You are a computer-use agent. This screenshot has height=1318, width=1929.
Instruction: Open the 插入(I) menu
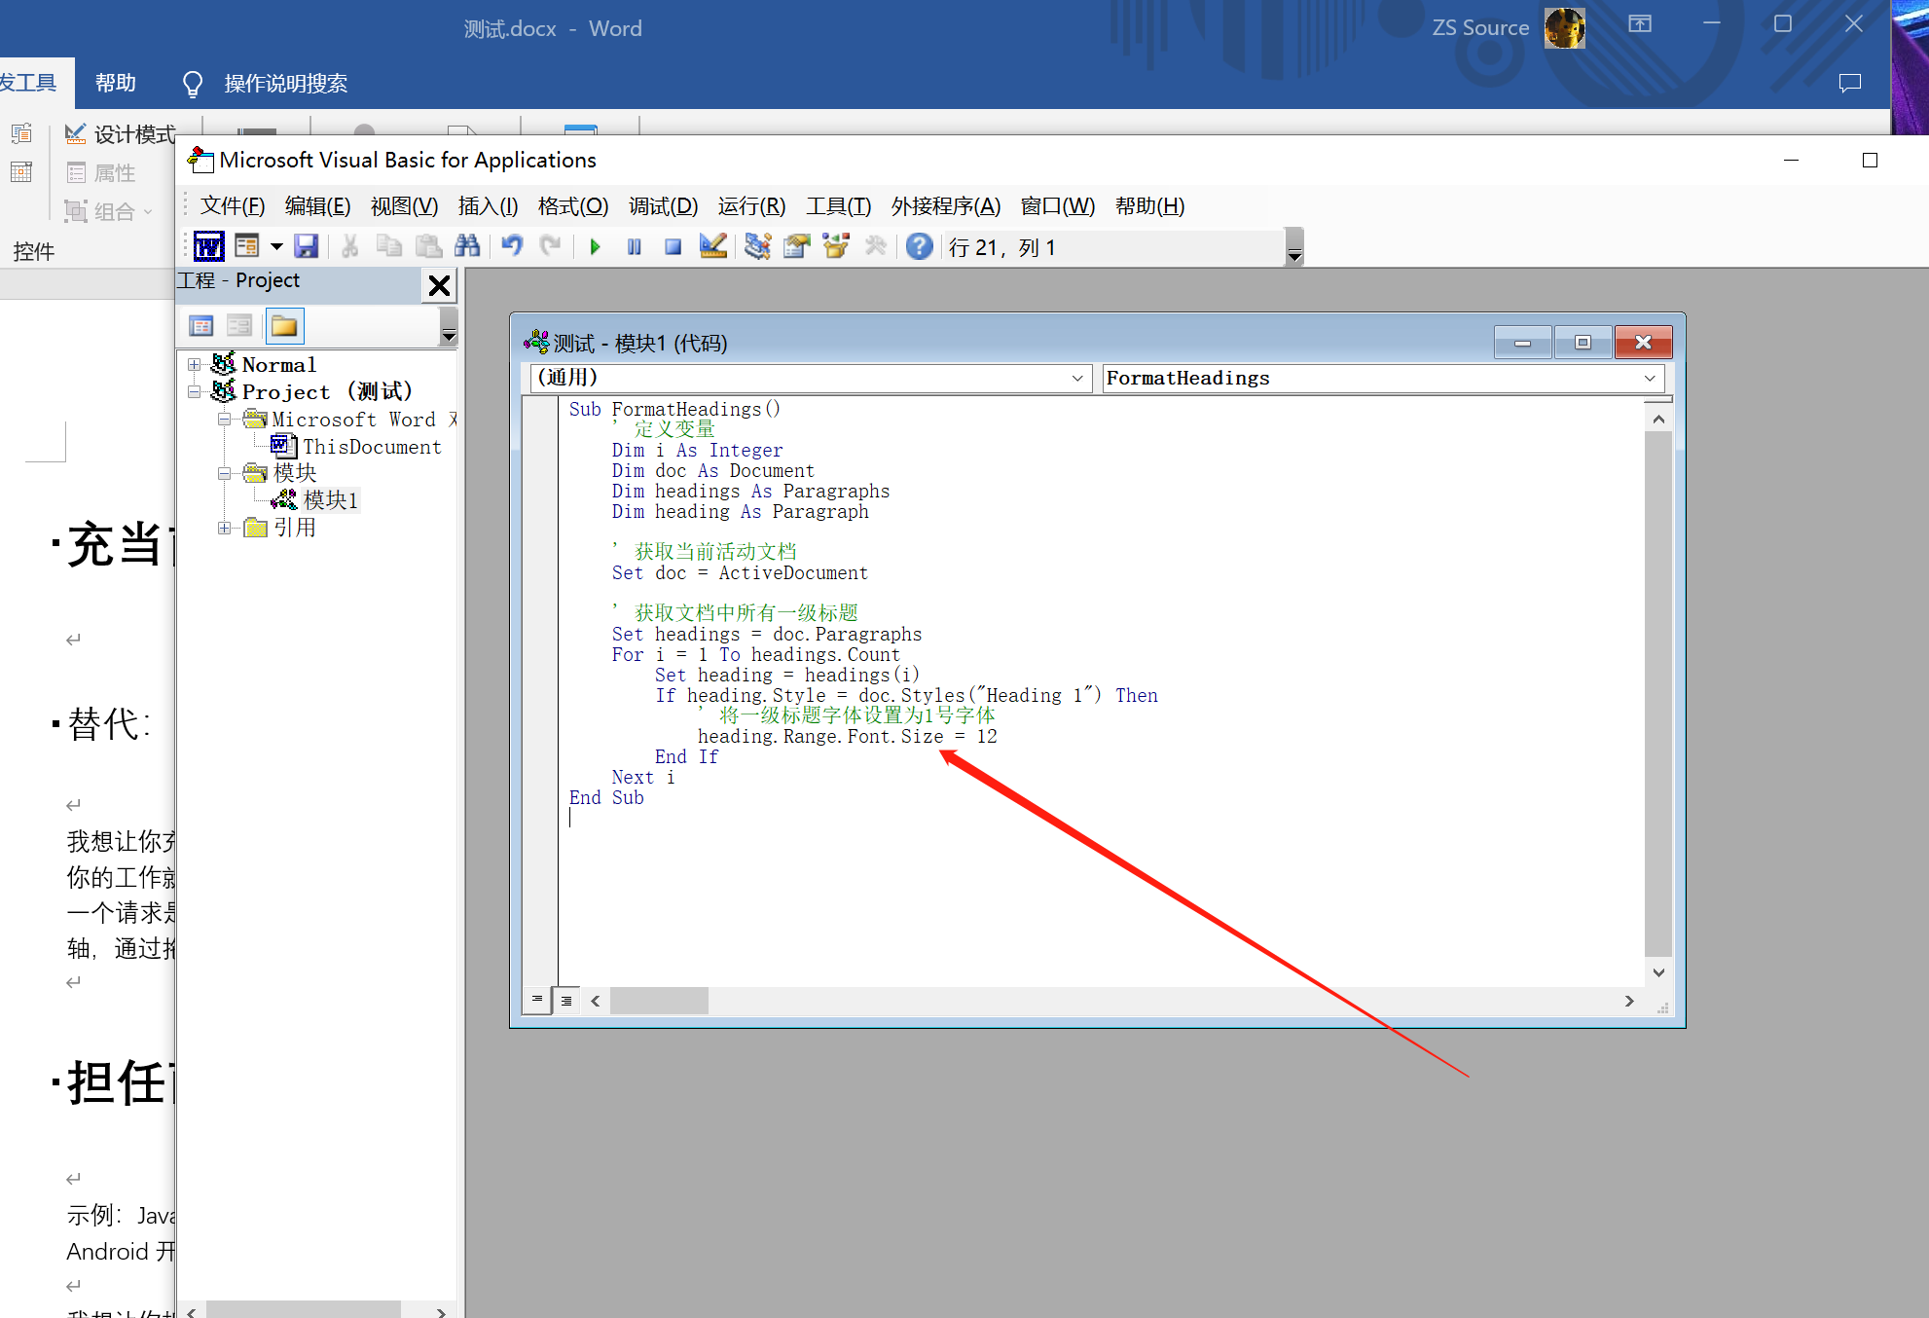coord(488,206)
